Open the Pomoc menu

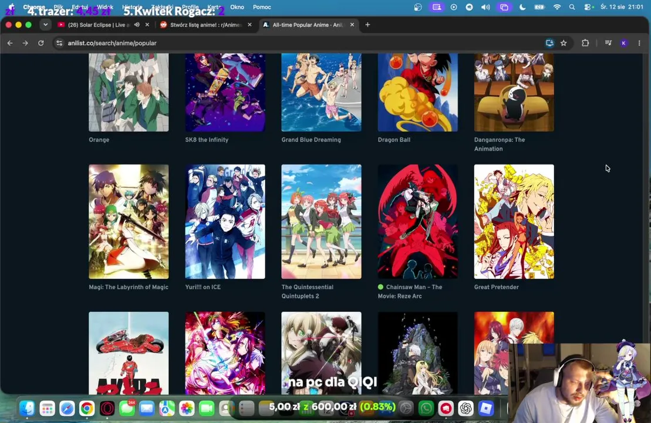point(262,7)
